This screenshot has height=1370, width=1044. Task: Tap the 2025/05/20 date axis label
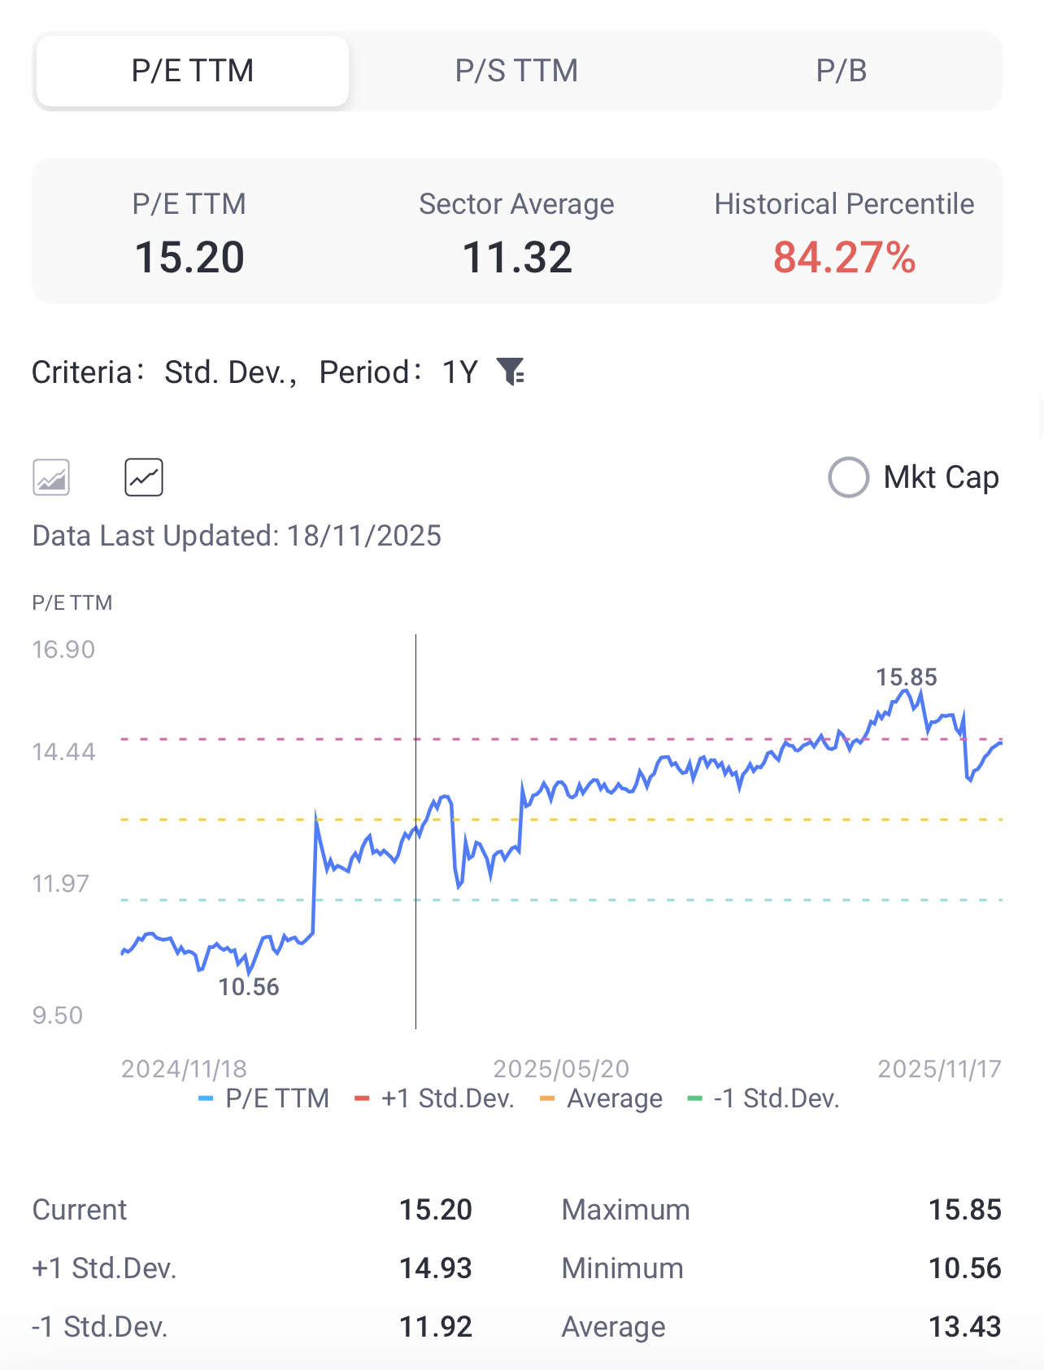point(561,1068)
